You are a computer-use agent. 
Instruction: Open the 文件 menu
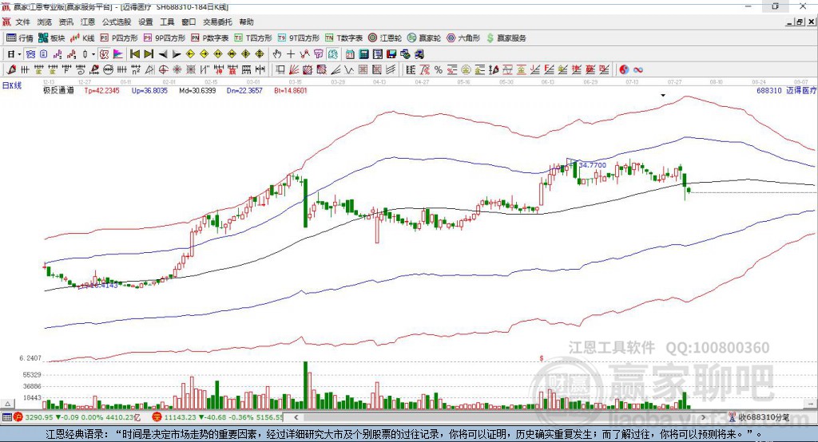tap(23, 22)
